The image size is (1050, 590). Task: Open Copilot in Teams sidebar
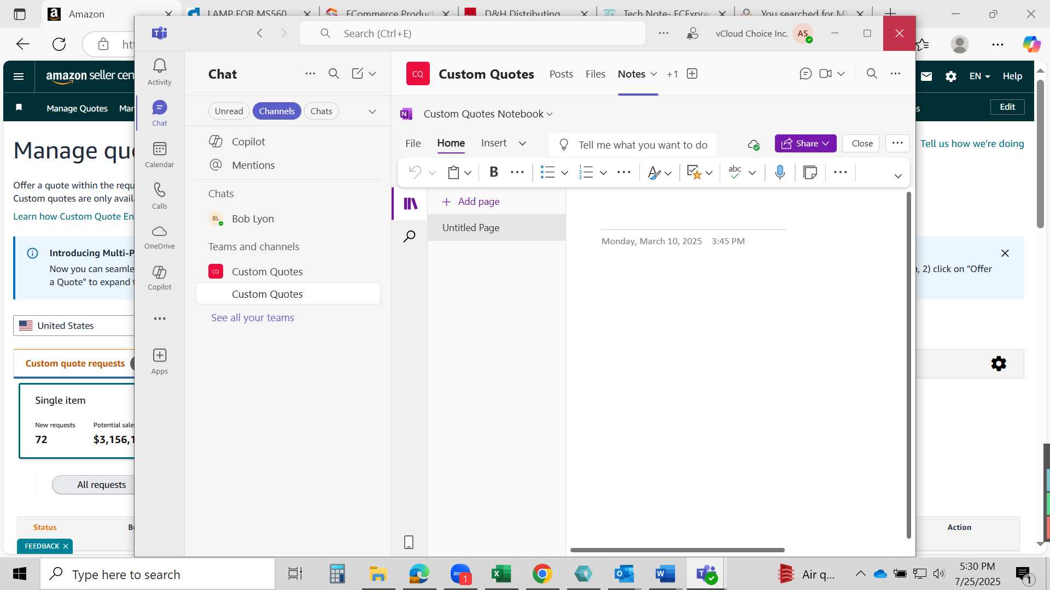[159, 278]
